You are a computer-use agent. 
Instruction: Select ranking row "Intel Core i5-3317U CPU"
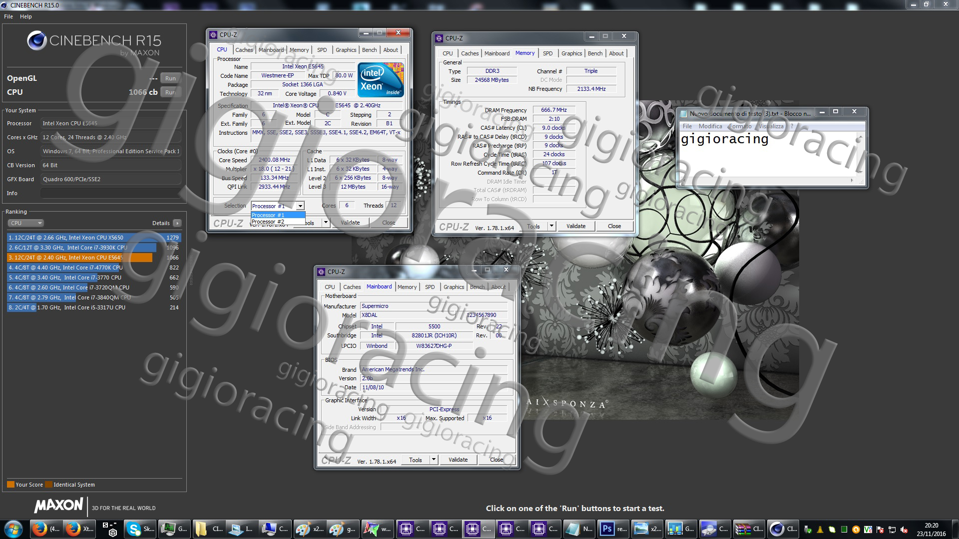pyautogui.click(x=94, y=307)
